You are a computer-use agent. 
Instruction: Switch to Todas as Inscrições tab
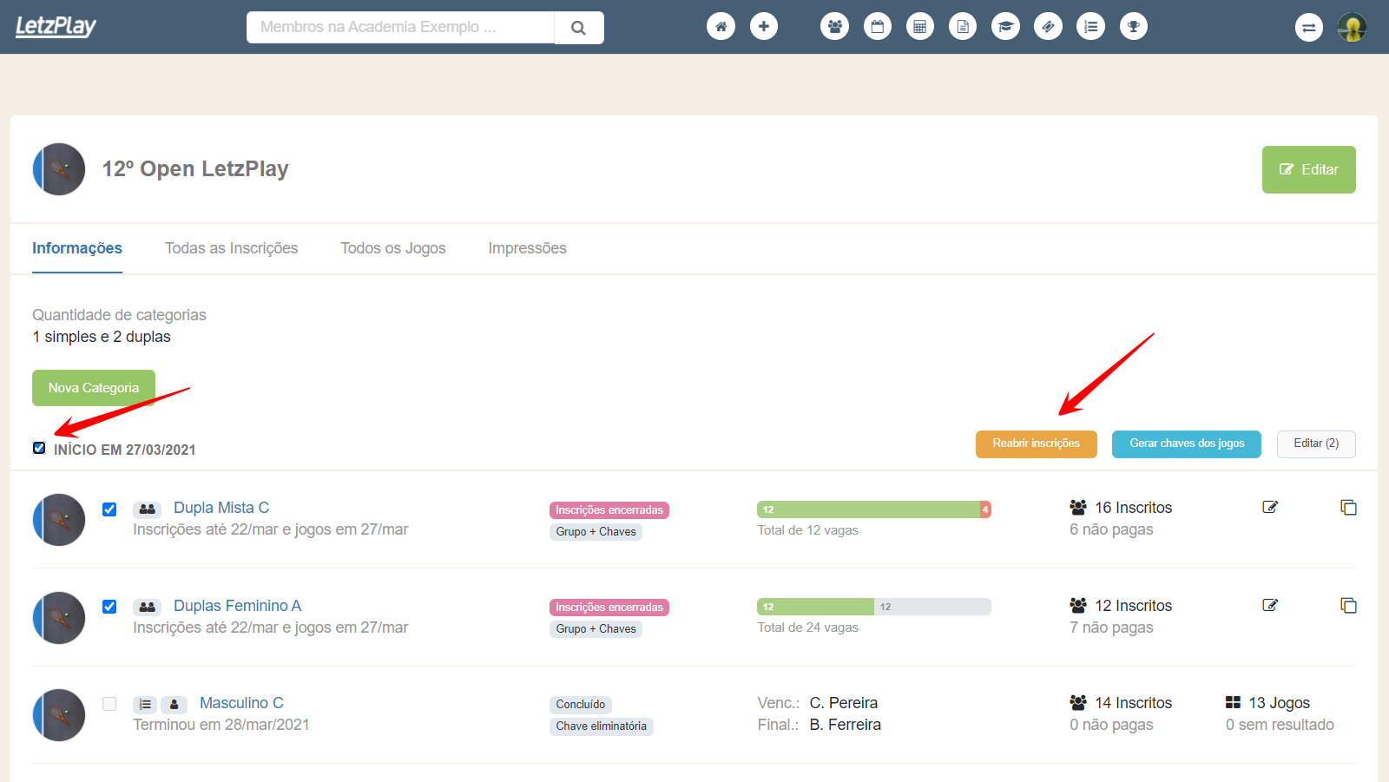[231, 248]
